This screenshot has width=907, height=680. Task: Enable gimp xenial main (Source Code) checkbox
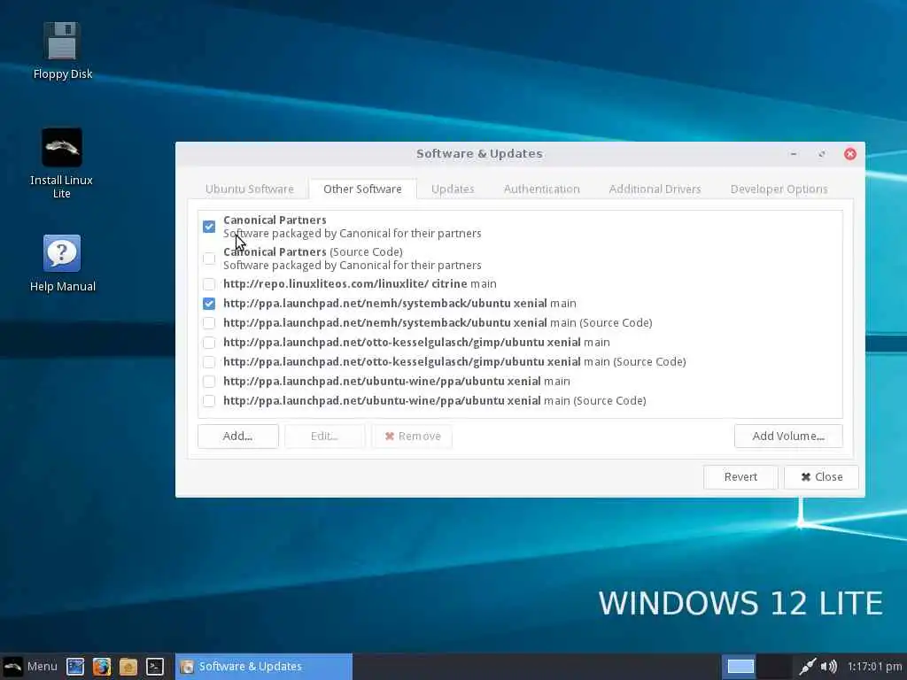pyautogui.click(x=209, y=362)
